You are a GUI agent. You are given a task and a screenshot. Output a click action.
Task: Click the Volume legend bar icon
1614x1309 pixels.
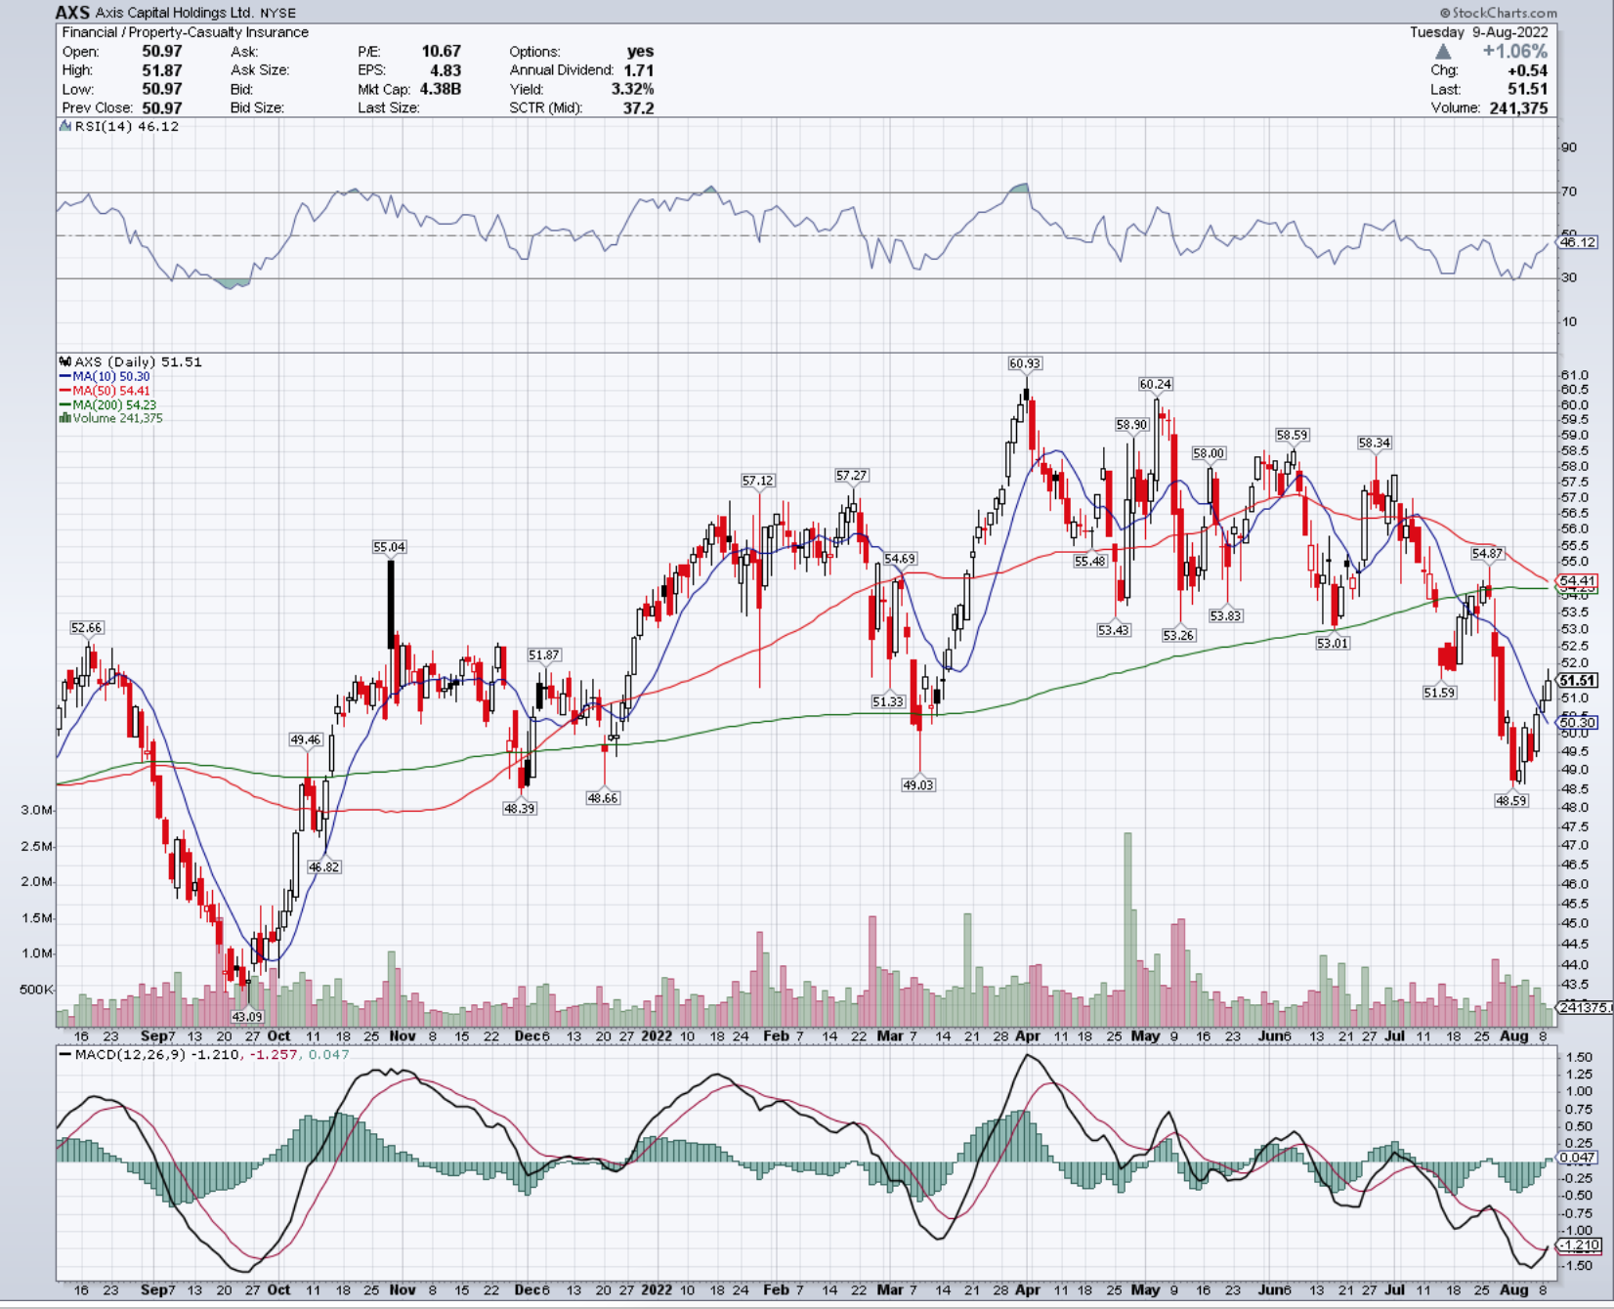pyautogui.click(x=65, y=418)
